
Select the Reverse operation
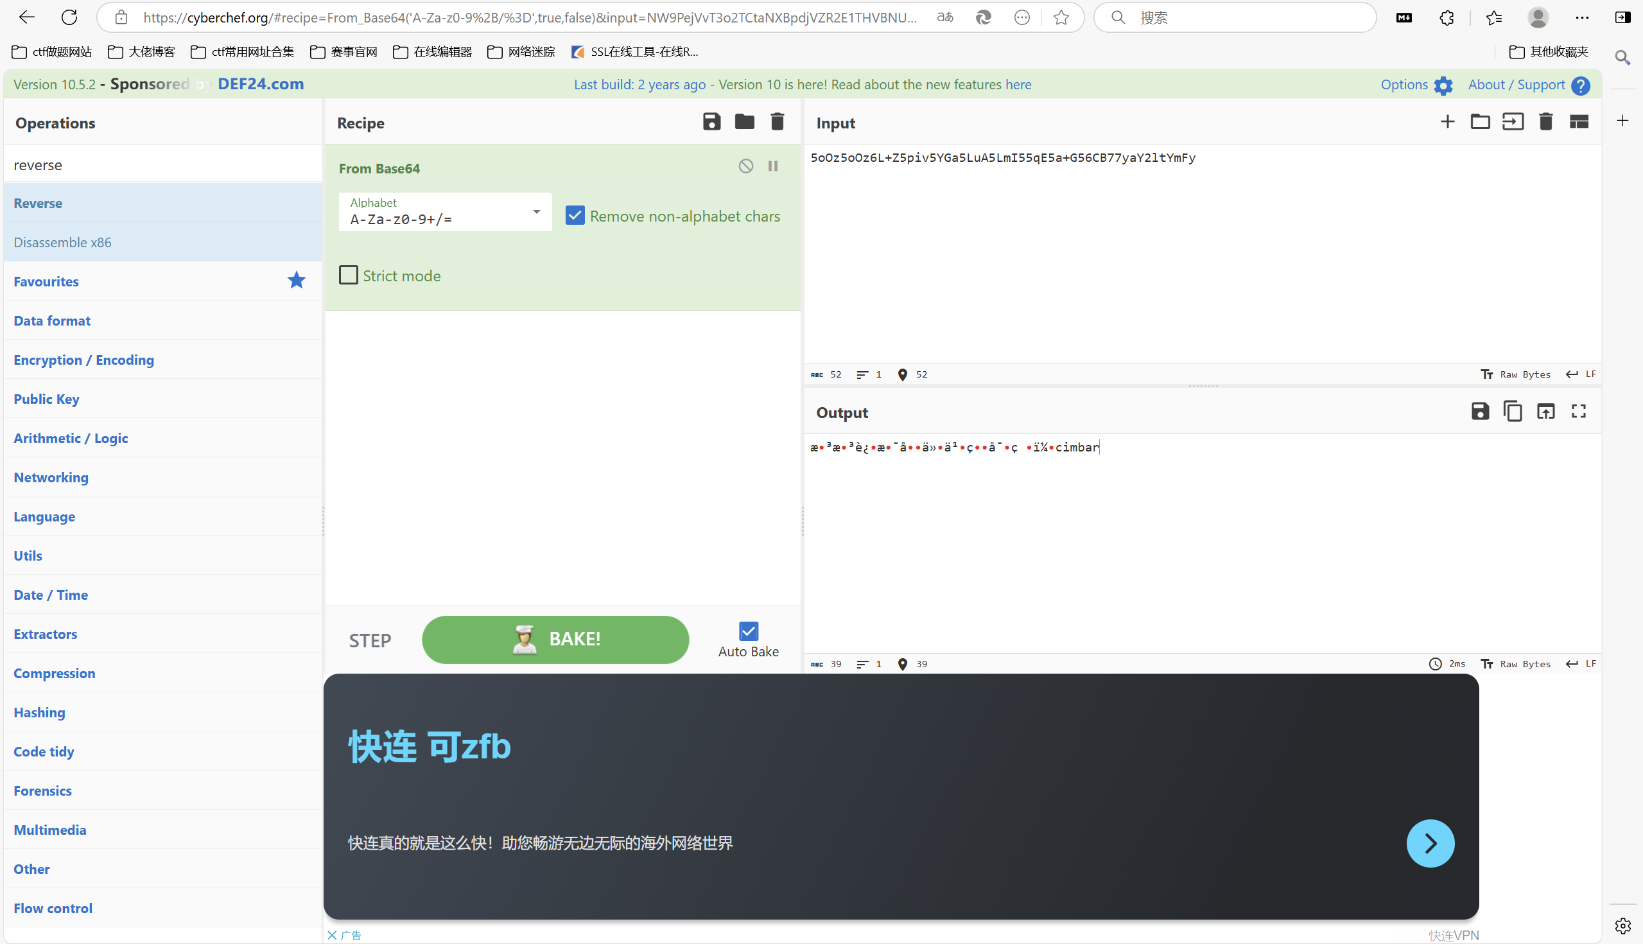pyautogui.click(x=162, y=203)
